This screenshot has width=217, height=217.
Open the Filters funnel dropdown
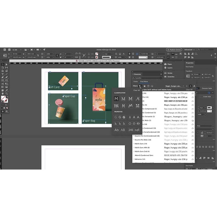(140, 86)
